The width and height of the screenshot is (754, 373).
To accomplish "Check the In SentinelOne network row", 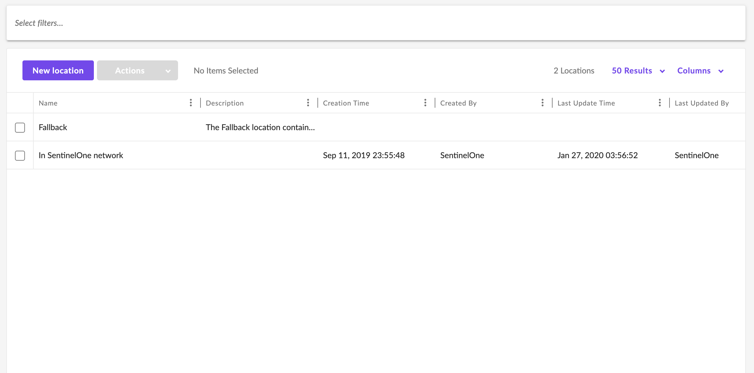I will (x=20, y=155).
